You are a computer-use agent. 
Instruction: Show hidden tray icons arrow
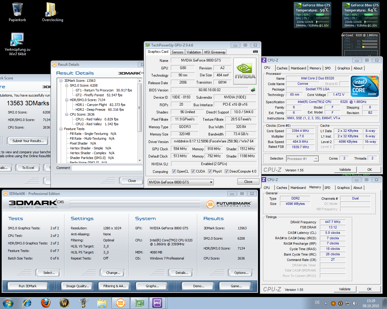326,303
